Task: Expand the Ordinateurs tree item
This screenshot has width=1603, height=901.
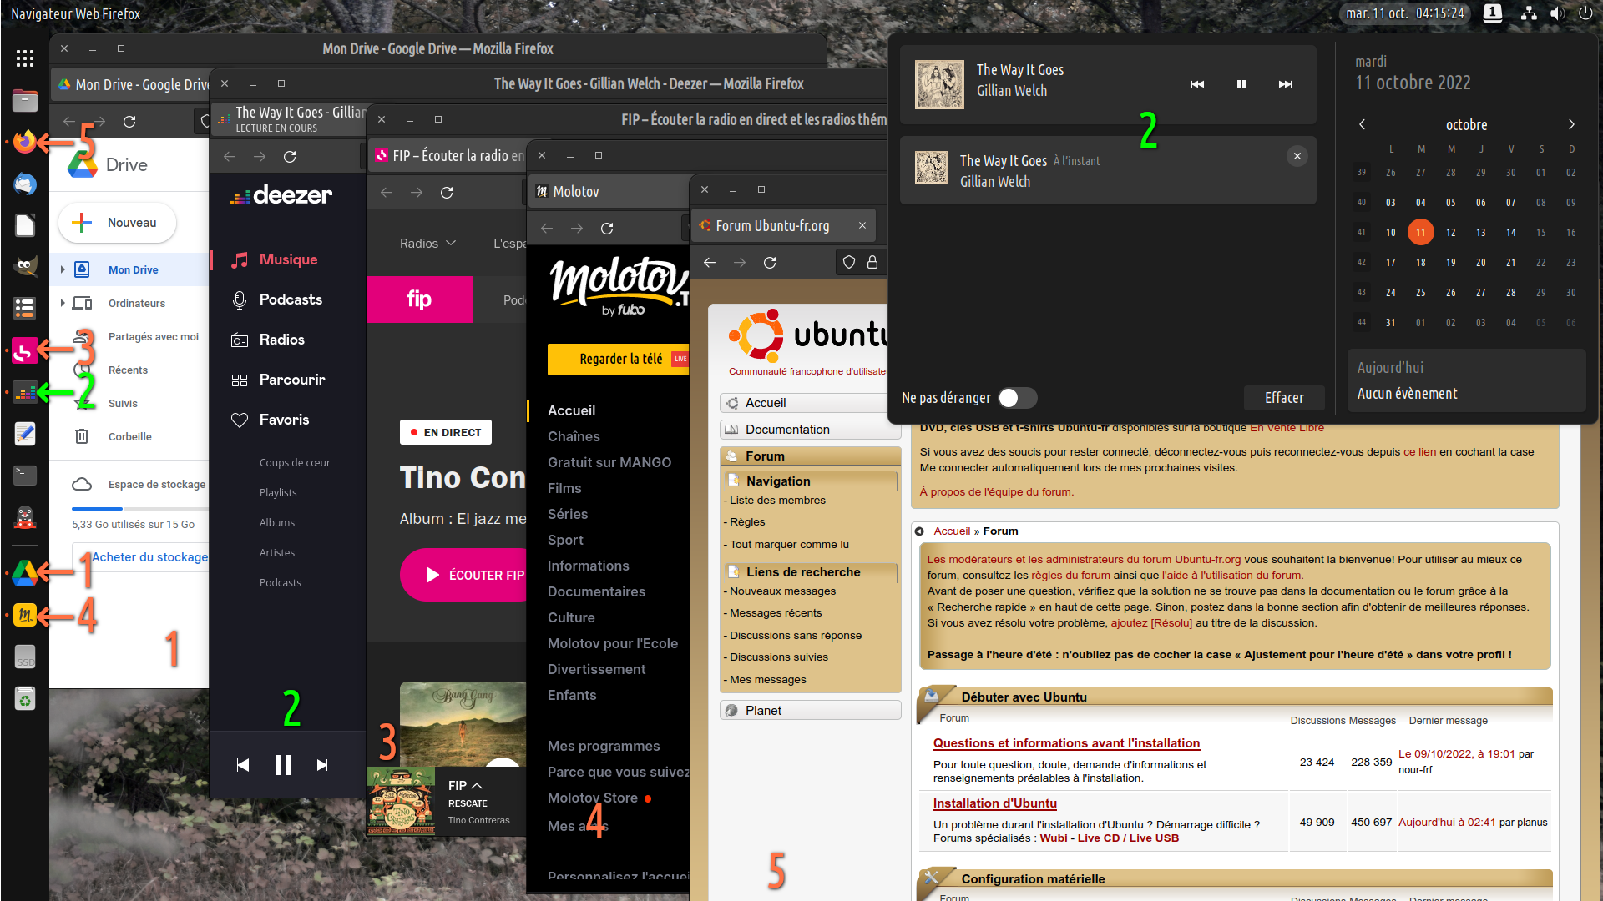Action: point(63,303)
